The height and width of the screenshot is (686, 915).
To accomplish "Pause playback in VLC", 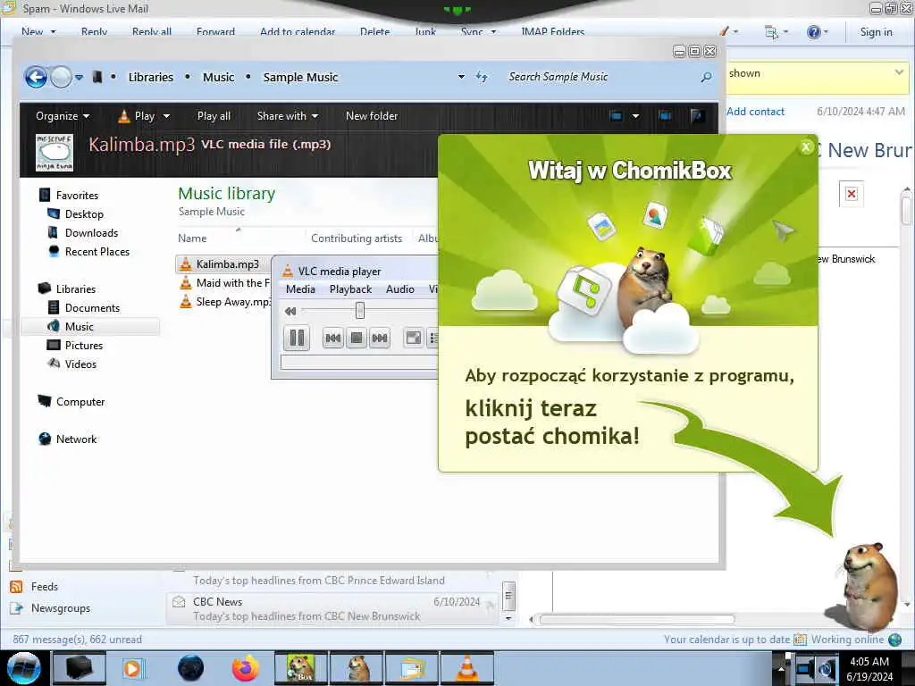I will coord(297,338).
